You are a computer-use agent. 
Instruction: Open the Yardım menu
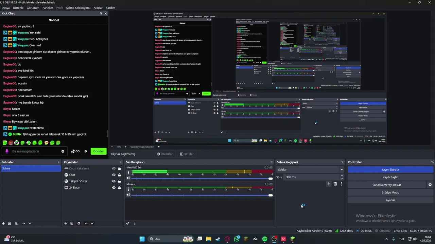(110, 8)
